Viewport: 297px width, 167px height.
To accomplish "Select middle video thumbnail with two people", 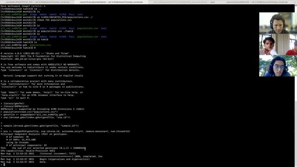I will tap(278, 45).
